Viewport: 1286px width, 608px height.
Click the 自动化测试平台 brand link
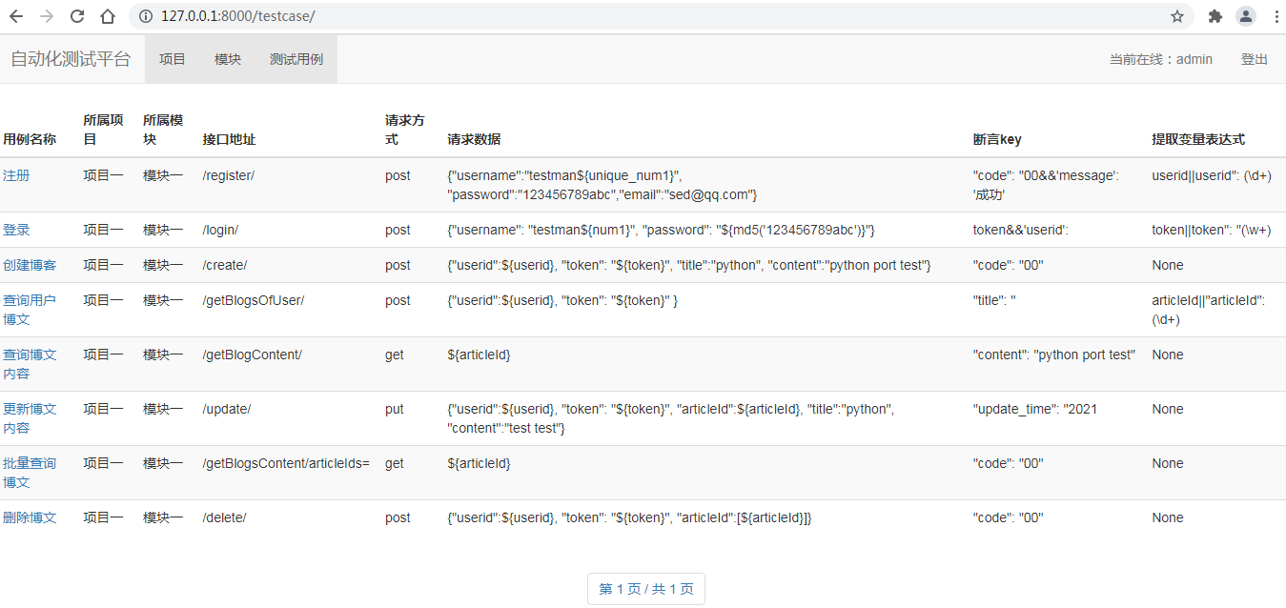pos(71,59)
